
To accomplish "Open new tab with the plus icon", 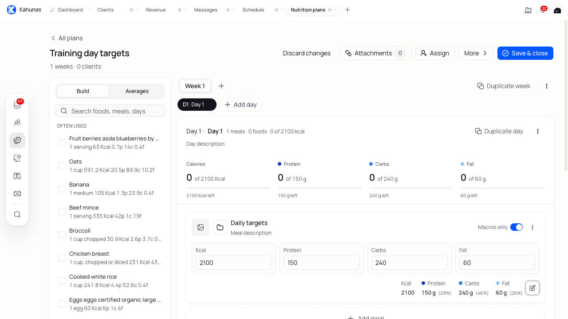I will point(347,10).
